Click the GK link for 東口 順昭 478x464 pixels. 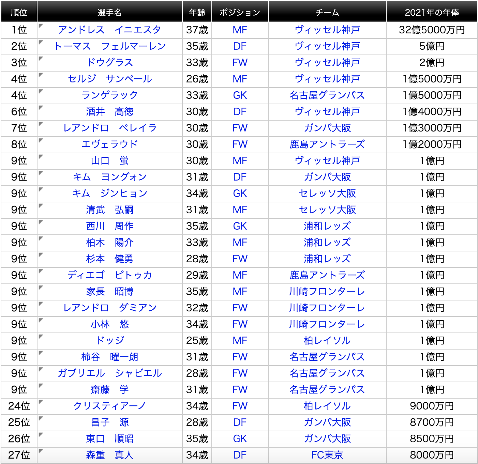(x=240, y=439)
